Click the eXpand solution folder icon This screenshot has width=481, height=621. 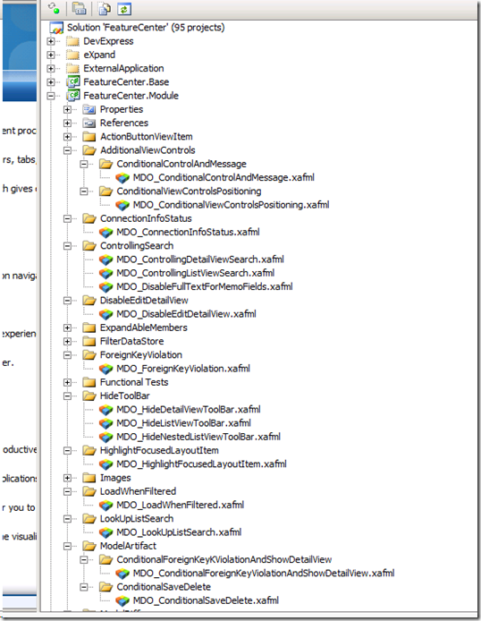[x=72, y=55]
